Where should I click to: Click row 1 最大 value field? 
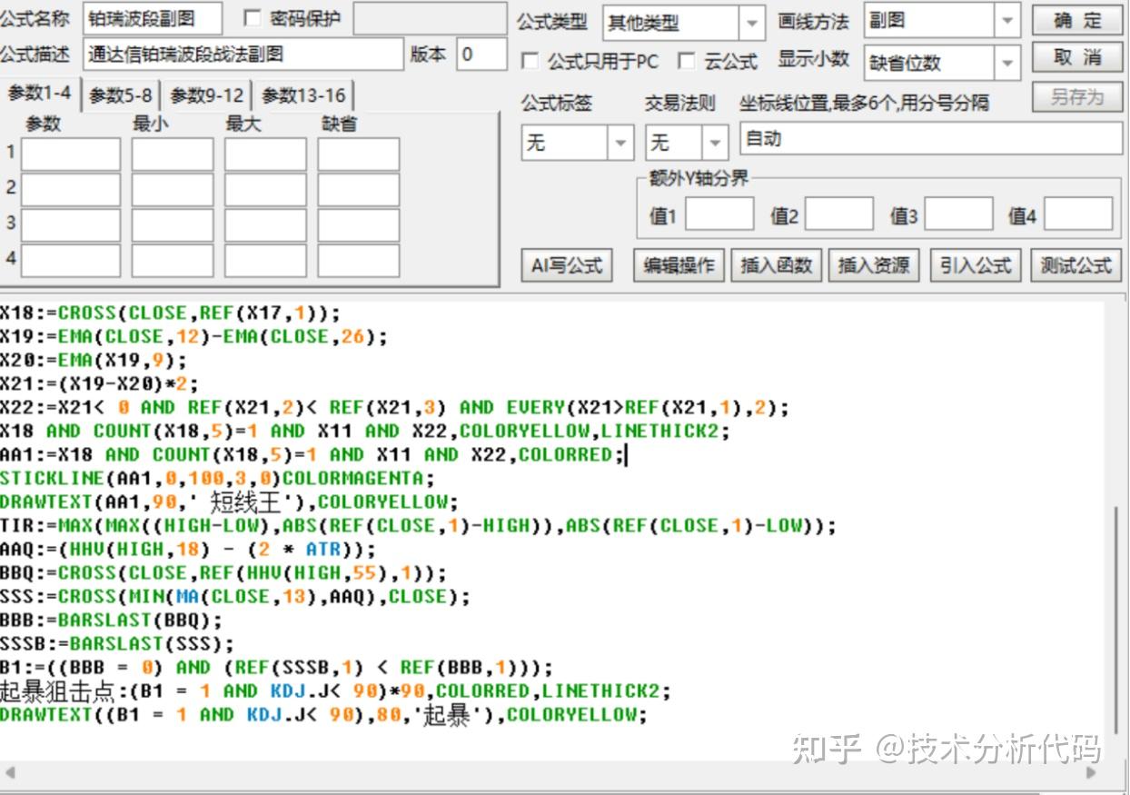pyautogui.click(x=266, y=154)
